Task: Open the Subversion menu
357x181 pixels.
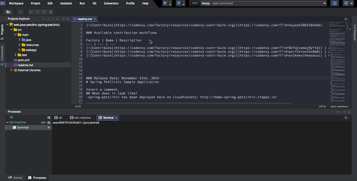Action: point(111,3)
